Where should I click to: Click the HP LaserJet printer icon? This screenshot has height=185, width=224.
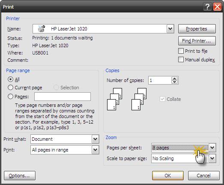pos(41,29)
